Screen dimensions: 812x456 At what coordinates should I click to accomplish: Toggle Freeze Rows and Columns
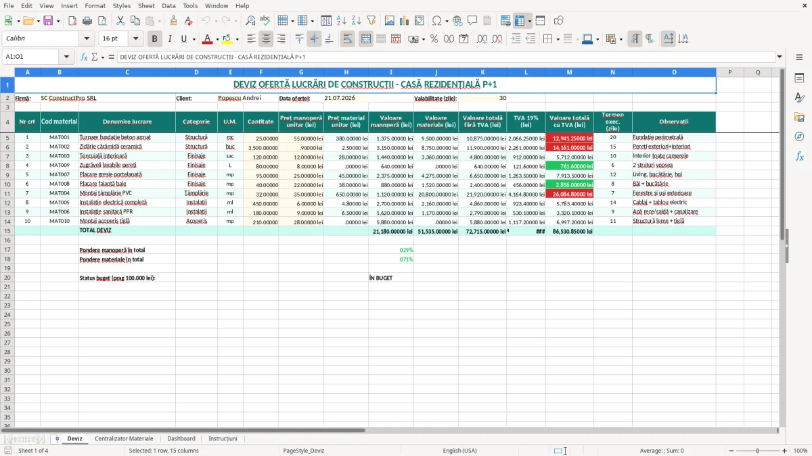pos(520,21)
